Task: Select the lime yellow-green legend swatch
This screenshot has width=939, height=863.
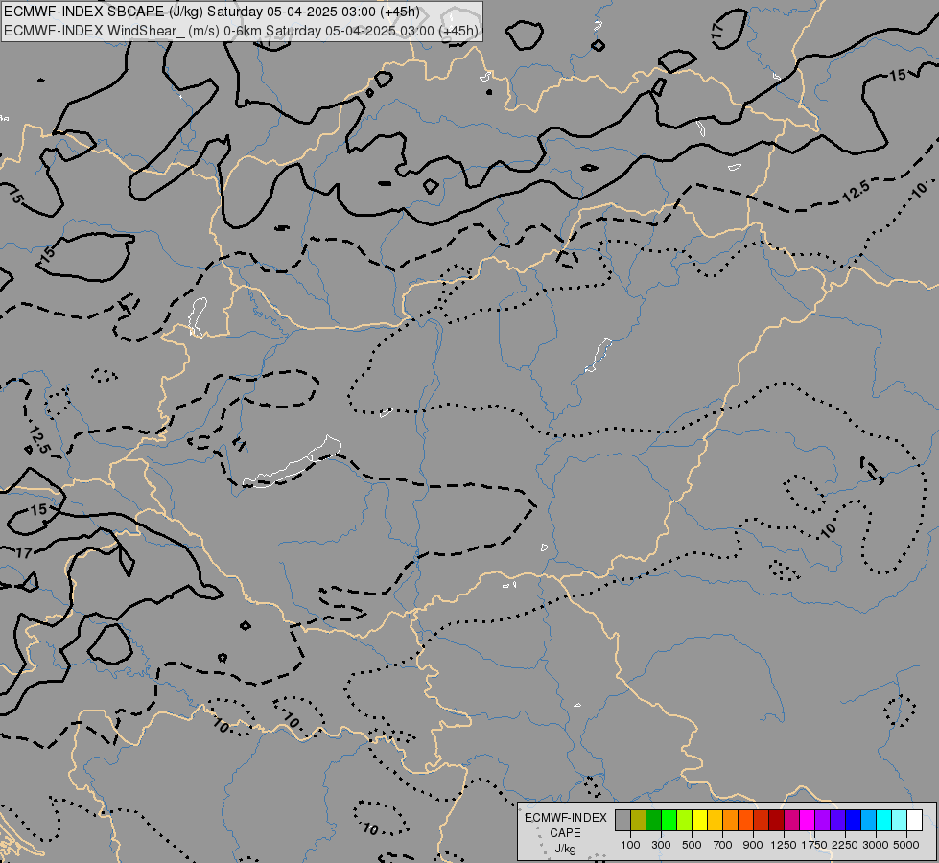Action: tap(684, 821)
